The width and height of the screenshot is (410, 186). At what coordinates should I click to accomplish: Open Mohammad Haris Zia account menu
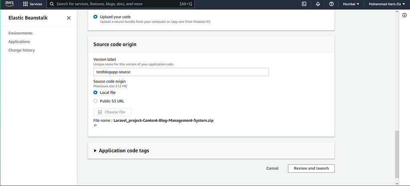[388, 4]
